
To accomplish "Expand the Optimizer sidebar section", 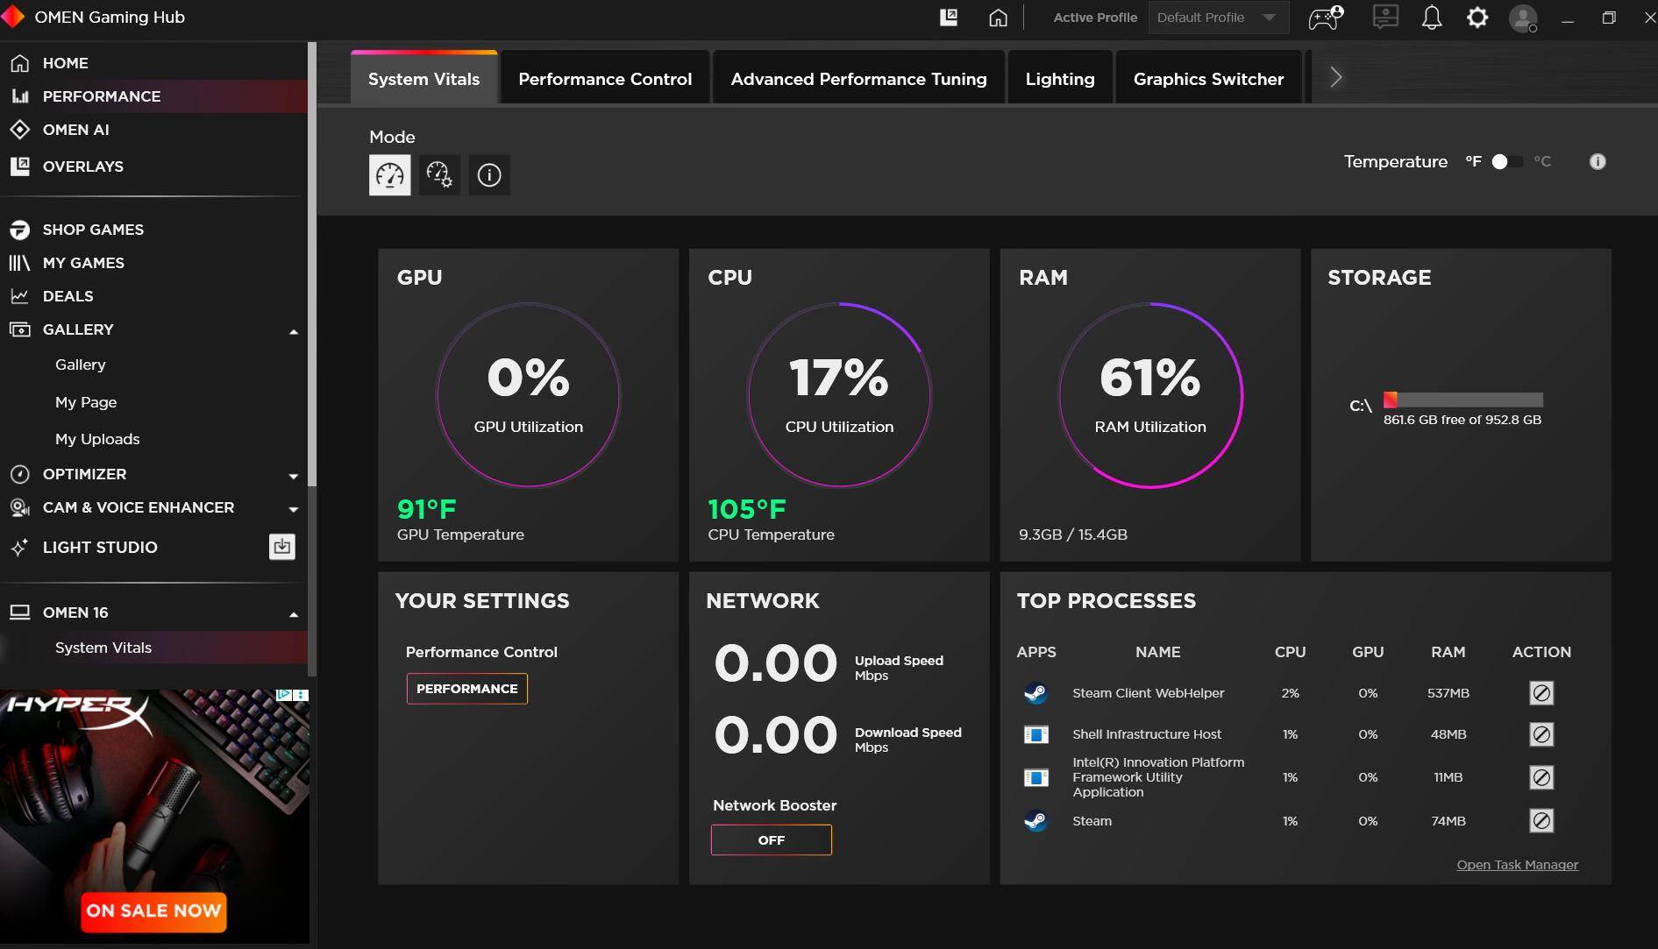I will coord(294,476).
